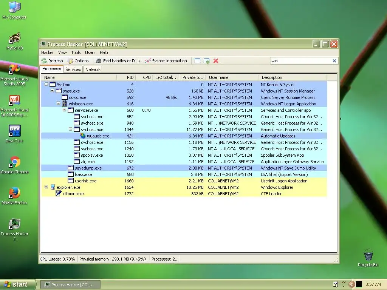
Task: Sort by the I/O total column header
Action: (x=166, y=77)
